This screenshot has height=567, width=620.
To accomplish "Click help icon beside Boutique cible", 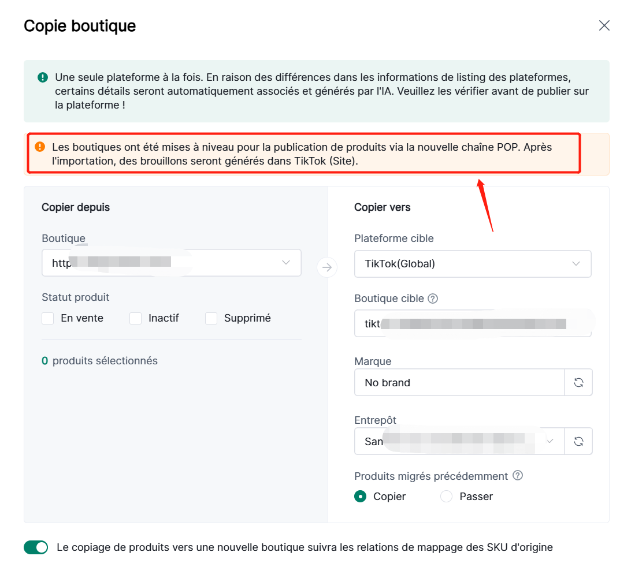I will 433,299.
